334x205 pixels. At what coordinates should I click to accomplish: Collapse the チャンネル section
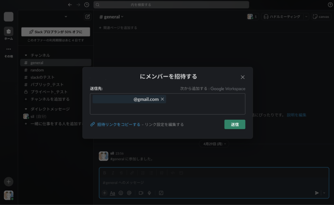[26, 55]
